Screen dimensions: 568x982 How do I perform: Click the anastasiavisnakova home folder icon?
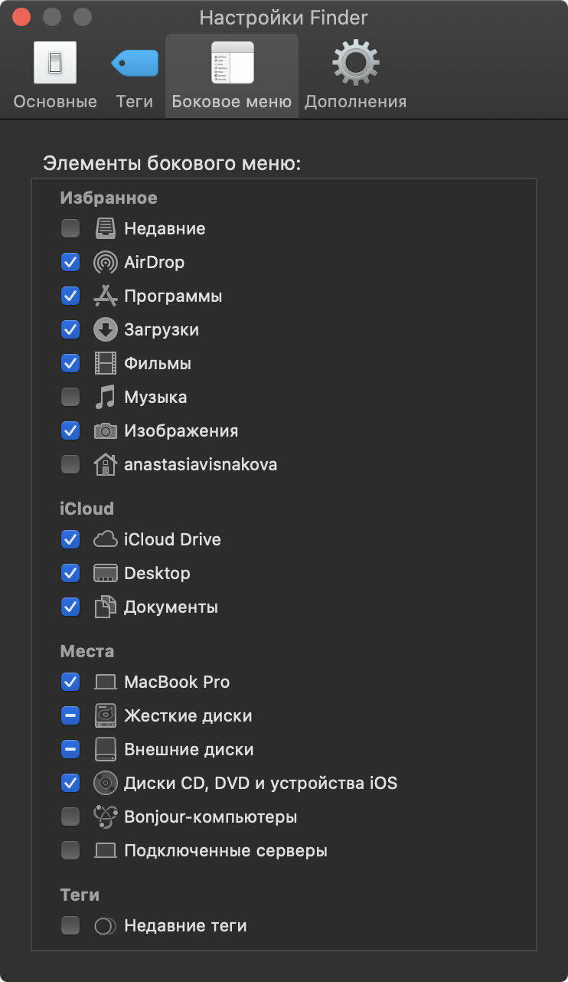[106, 465]
